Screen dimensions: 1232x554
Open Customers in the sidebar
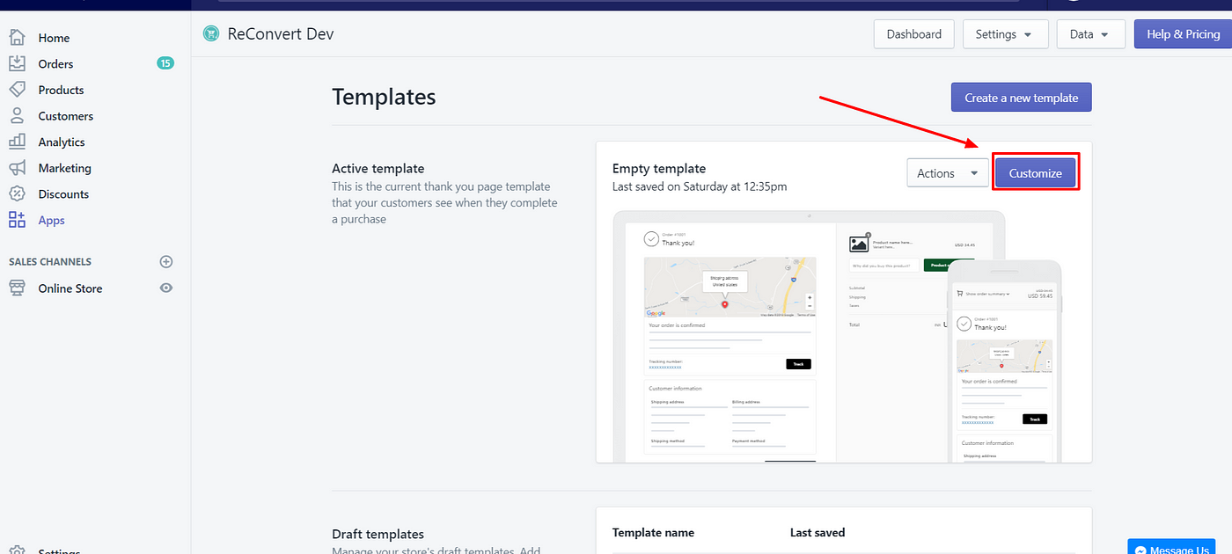tap(65, 116)
